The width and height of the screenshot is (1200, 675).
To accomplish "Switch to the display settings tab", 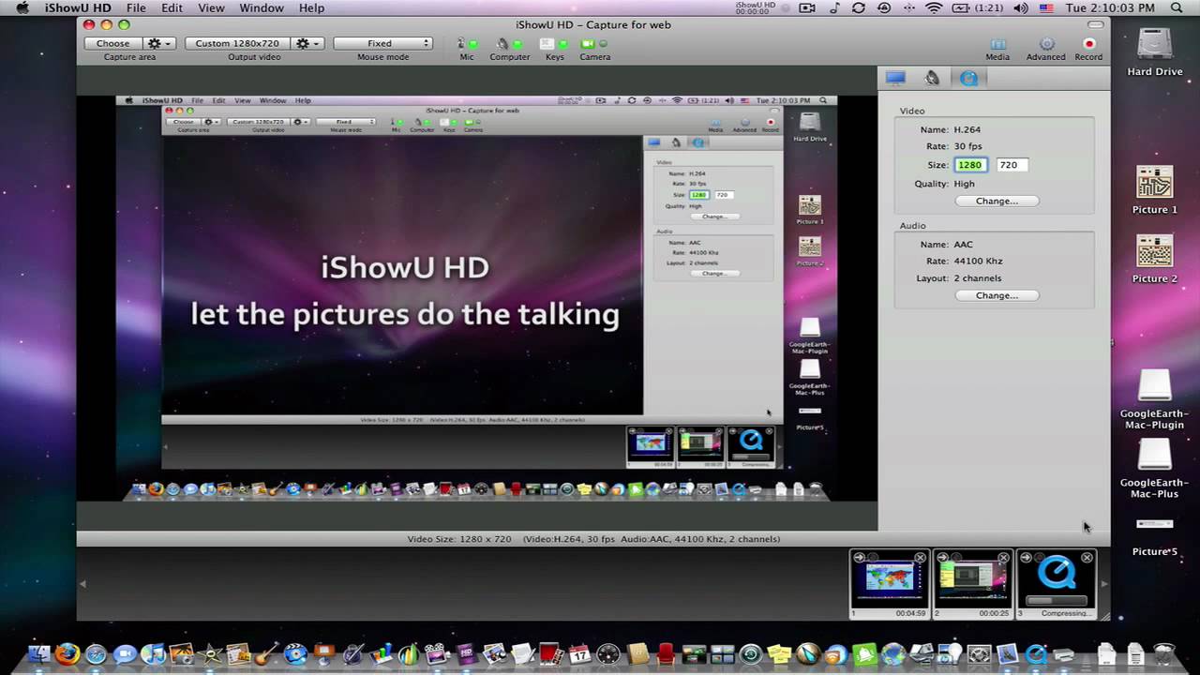I will pos(895,79).
